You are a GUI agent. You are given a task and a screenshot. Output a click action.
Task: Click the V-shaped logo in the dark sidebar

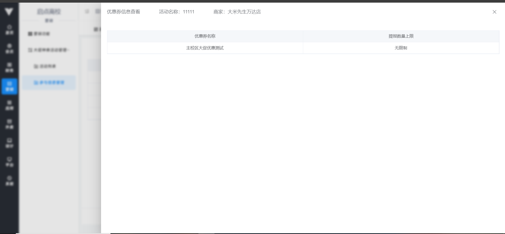(x=9, y=12)
